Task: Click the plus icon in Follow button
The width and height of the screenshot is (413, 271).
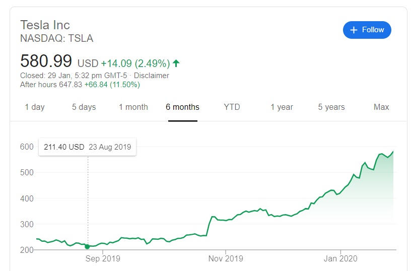Action: pos(354,30)
